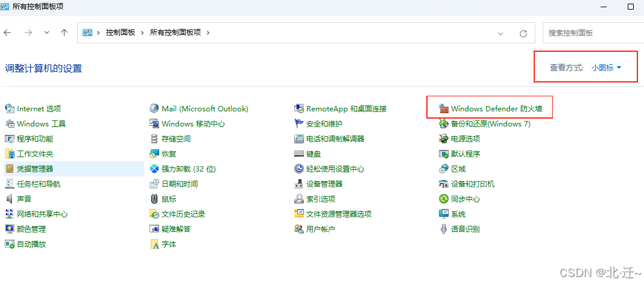Viewport: 644px width, 283px height.
Task: Click the 文件资源管理器选项 icon
Action: pos(299,214)
